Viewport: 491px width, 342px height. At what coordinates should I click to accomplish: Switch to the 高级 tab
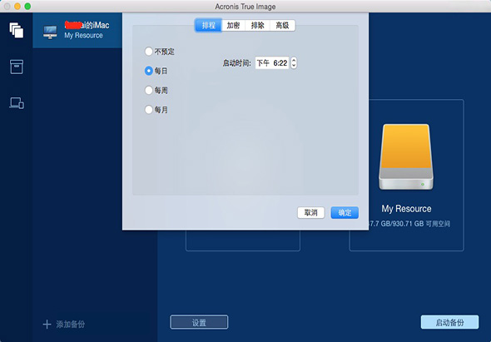tap(282, 25)
